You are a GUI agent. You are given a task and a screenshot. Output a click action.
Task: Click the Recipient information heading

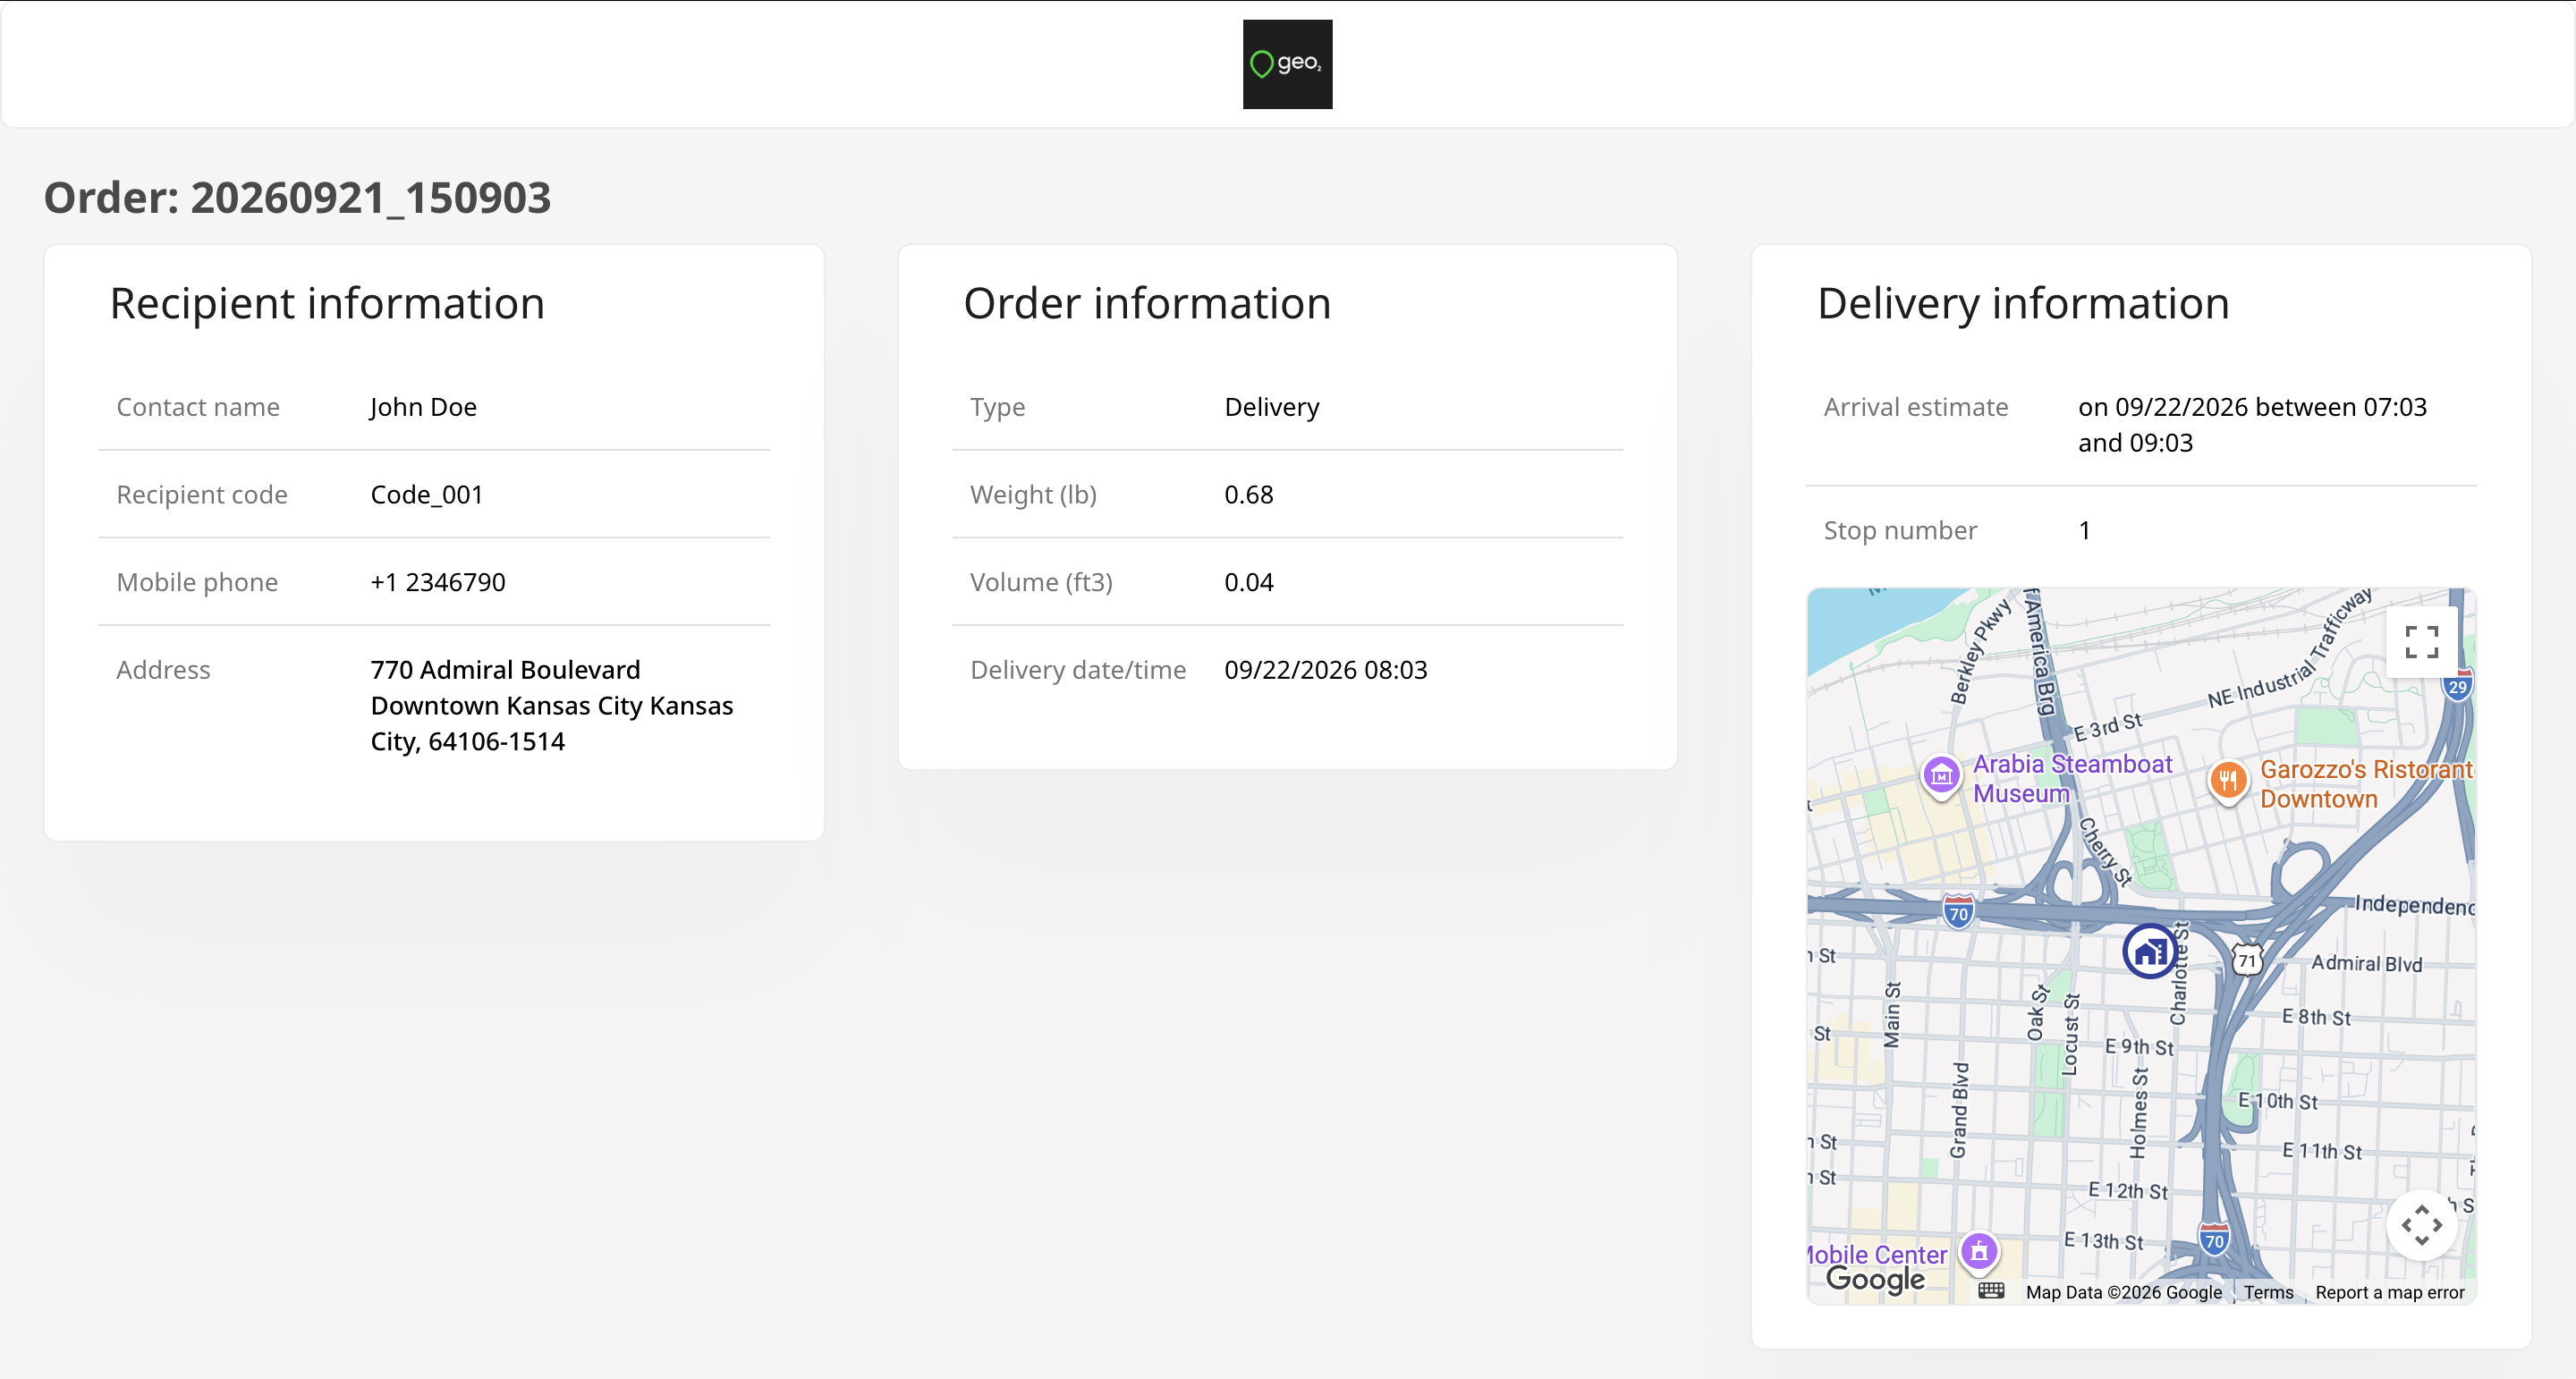(327, 304)
